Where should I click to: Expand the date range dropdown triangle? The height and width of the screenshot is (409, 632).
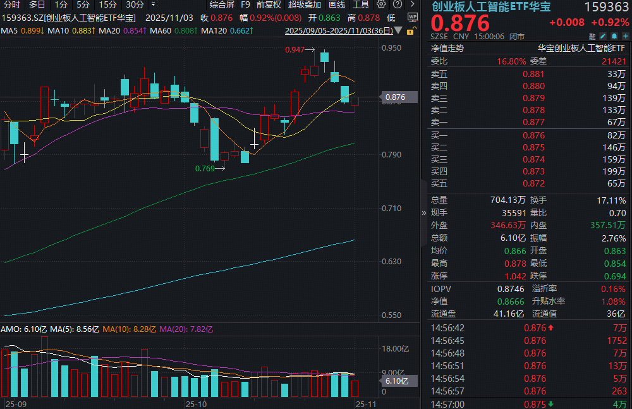point(398,30)
